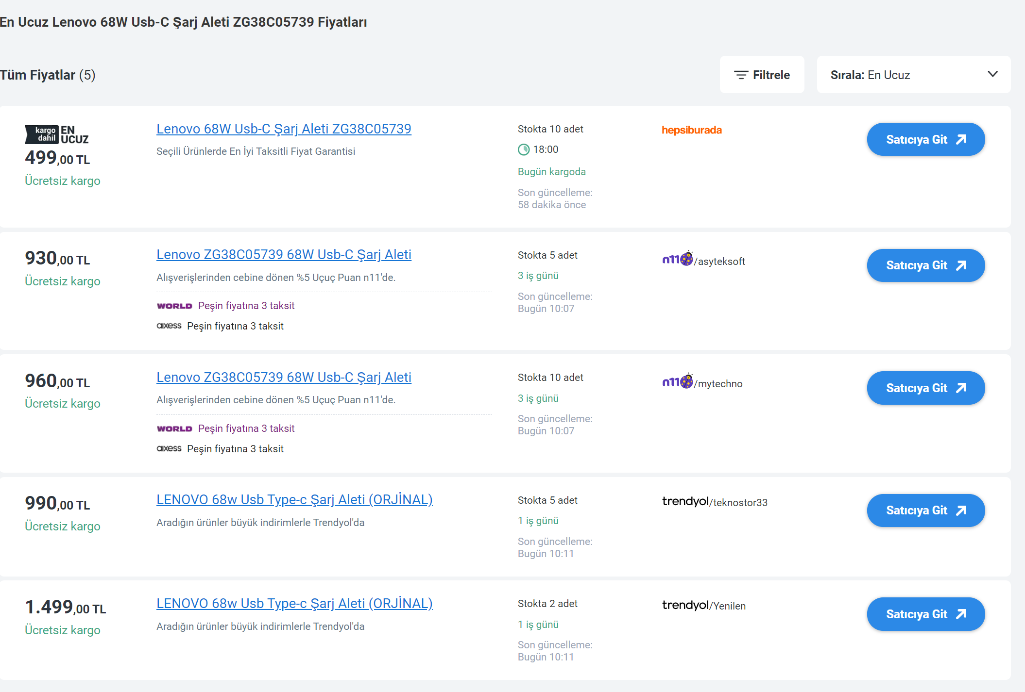The image size is (1025, 692).
Task: Click the n11 logo beside mytechno
Action: point(678,381)
